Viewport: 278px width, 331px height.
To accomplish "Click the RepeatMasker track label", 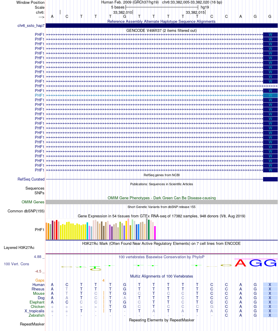I will pyautogui.click(x=32, y=324).
